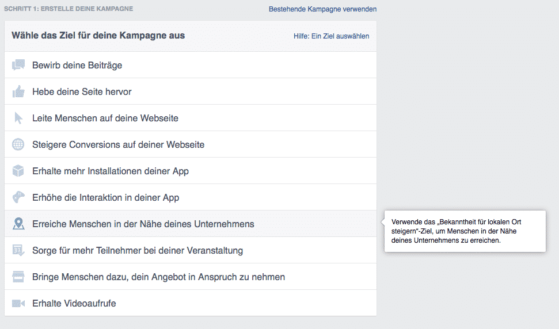The height and width of the screenshot is (329, 559).
Task: Click the map pin icon for local awareness
Action: point(18,224)
